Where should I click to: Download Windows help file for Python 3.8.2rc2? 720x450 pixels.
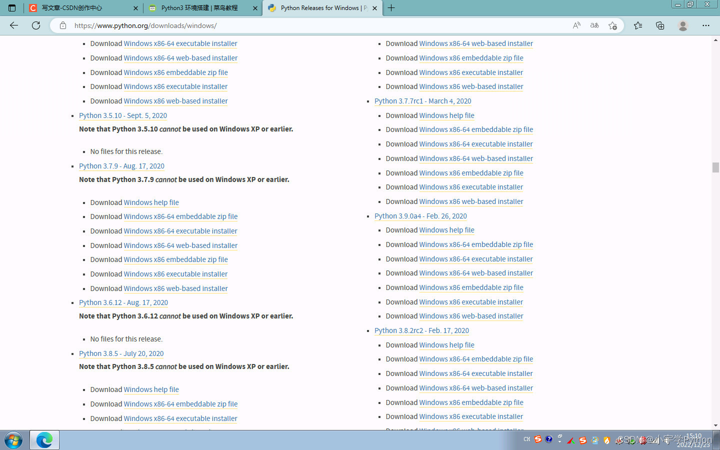click(x=447, y=345)
